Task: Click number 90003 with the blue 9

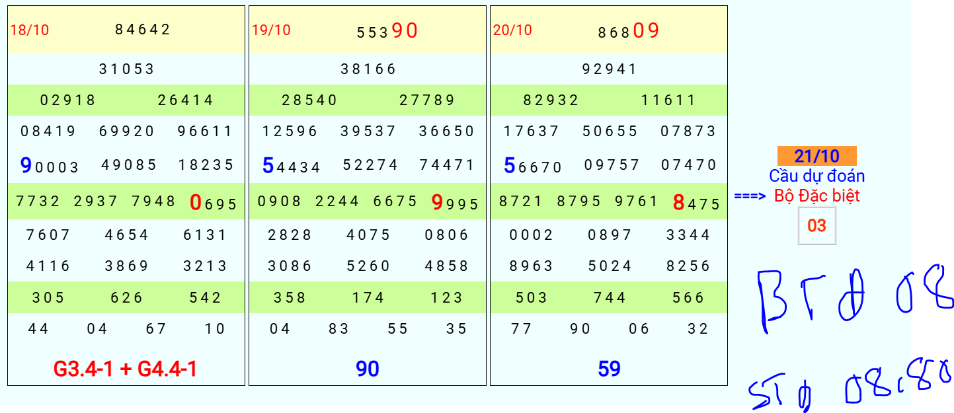Action: (50, 165)
